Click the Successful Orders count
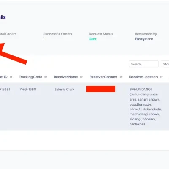Screen dimensions: 169x169 [x=44, y=39]
